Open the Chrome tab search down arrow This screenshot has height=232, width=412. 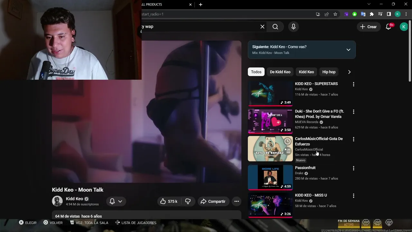[x=369, y=4]
